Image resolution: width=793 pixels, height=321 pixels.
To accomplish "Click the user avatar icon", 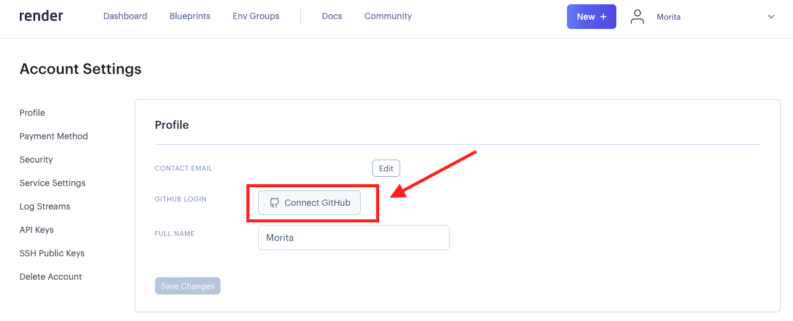I will [637, 17].
